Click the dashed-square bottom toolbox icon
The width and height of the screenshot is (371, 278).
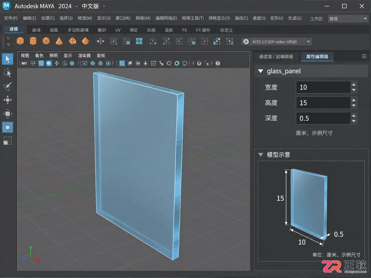pyautogui.click(x=7, y=141)
